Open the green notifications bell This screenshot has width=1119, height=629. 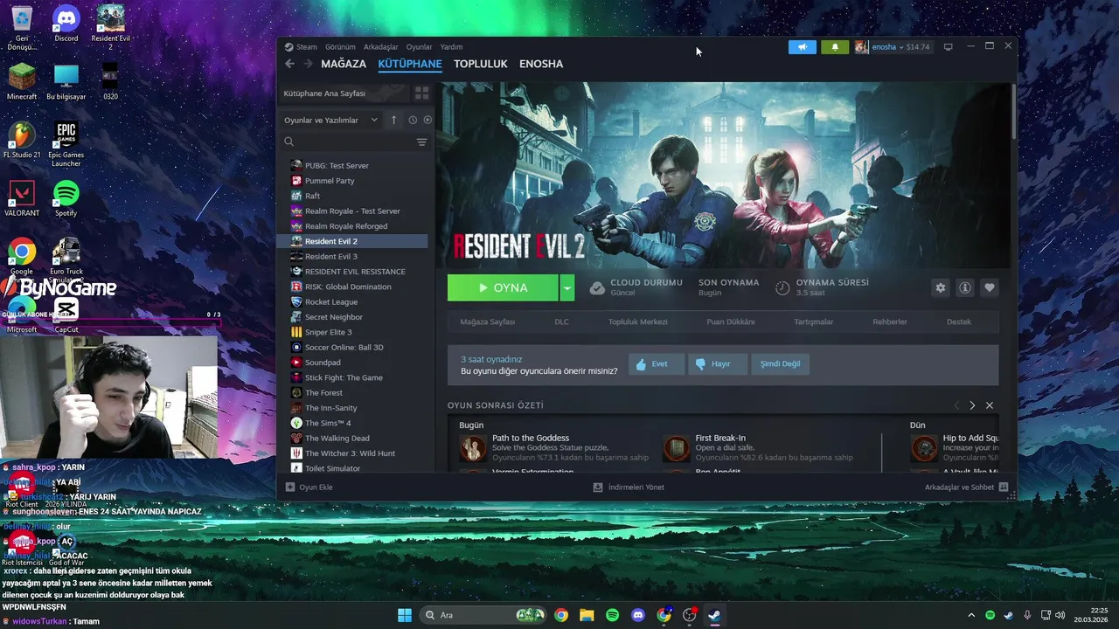[x=835, y=47]
